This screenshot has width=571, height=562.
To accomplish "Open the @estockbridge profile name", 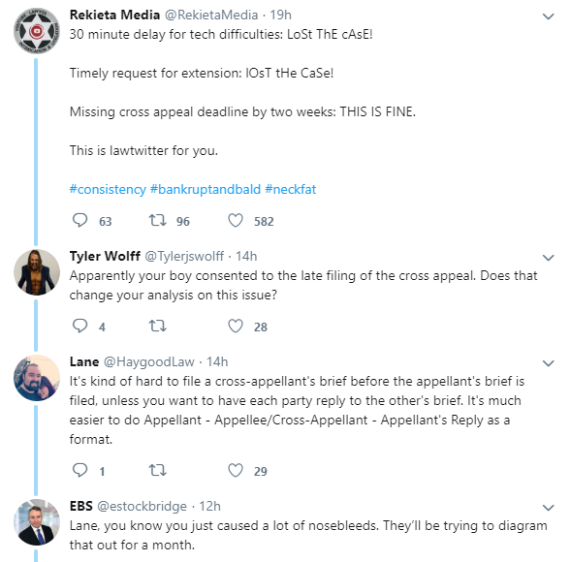I will point(142,506).
